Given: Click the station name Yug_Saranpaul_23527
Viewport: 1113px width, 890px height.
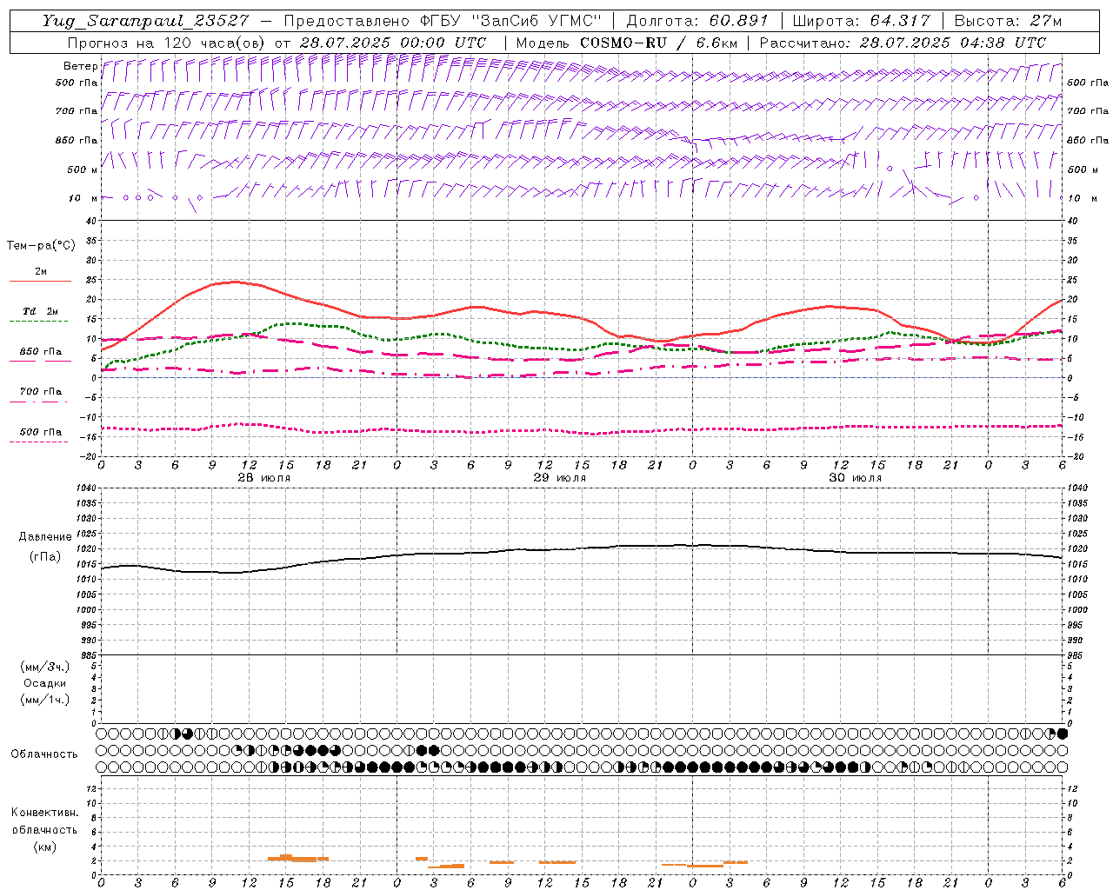Looking at the screenshot, I should (145, 21).
